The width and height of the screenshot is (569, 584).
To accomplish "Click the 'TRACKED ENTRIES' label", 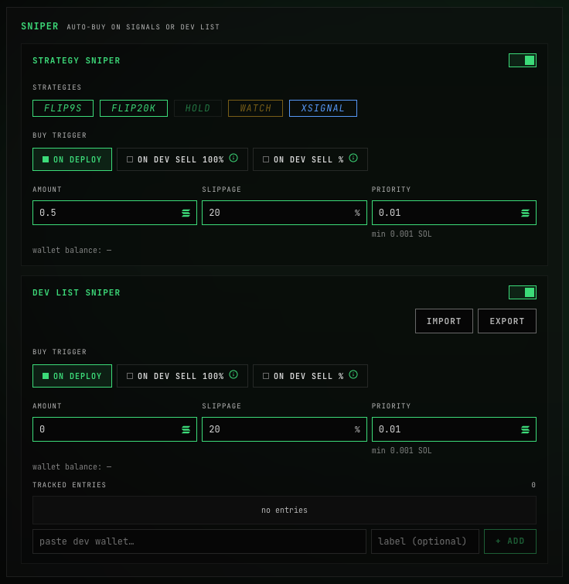I will 70,485.
